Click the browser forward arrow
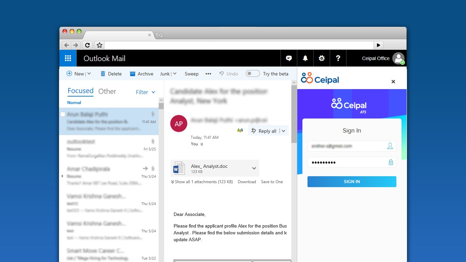The image size is (466, 262). pos(75,45)
